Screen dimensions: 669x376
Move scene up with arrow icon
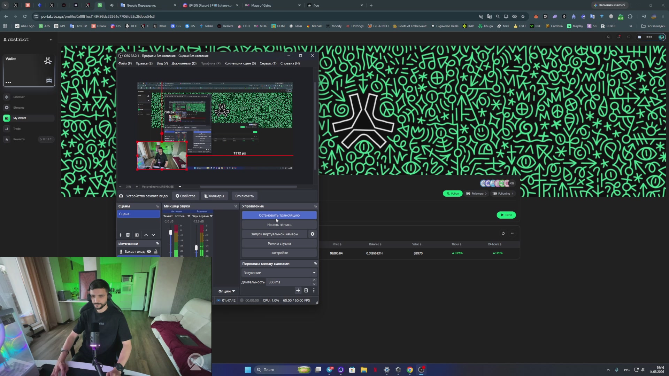click(x=146, y=235)
